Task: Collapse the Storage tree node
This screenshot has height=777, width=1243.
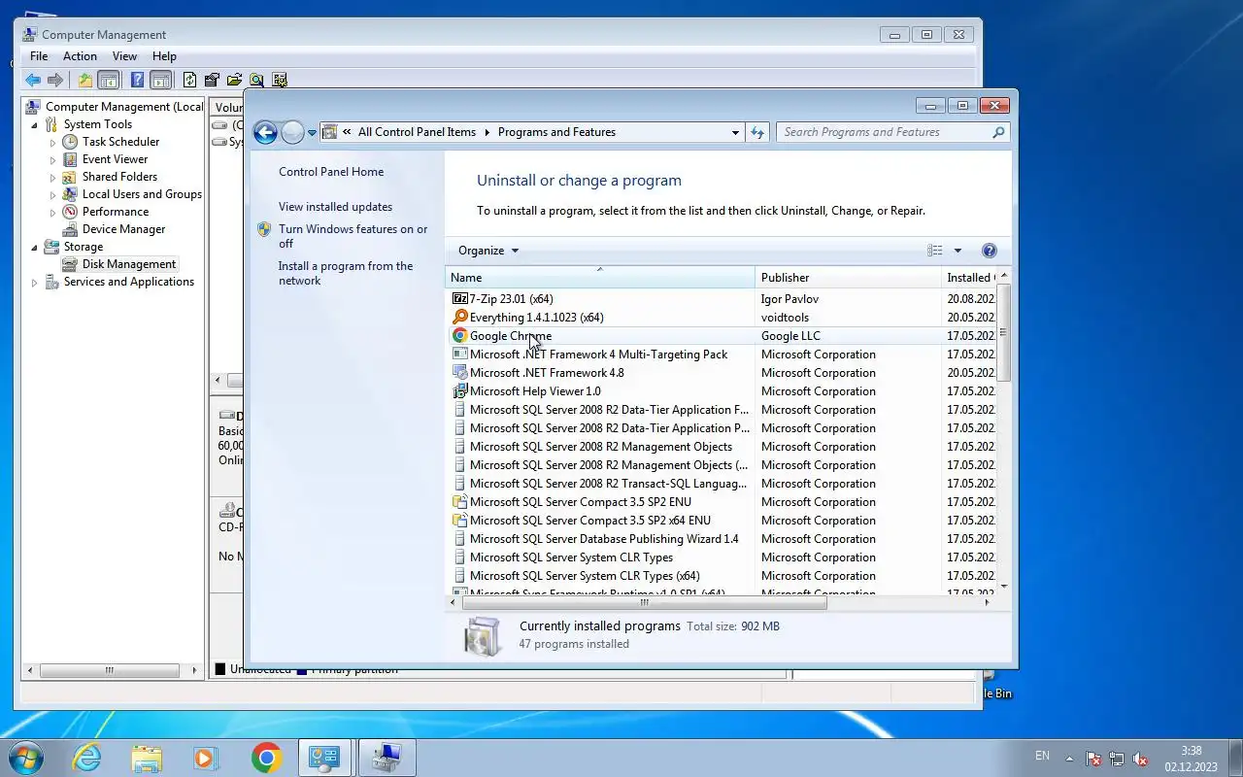Action: click(35, 247)
